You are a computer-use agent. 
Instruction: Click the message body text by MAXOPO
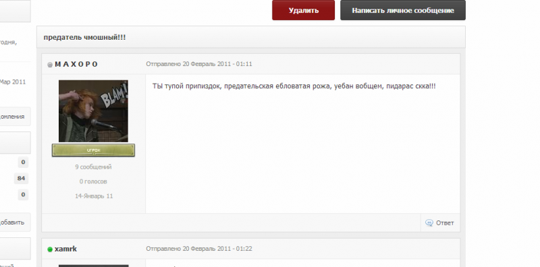pyautogui.click(x=294, y=86)
